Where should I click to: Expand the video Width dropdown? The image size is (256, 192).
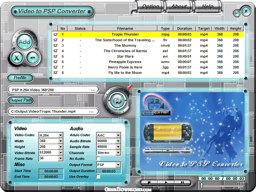(x=60, y=141)
